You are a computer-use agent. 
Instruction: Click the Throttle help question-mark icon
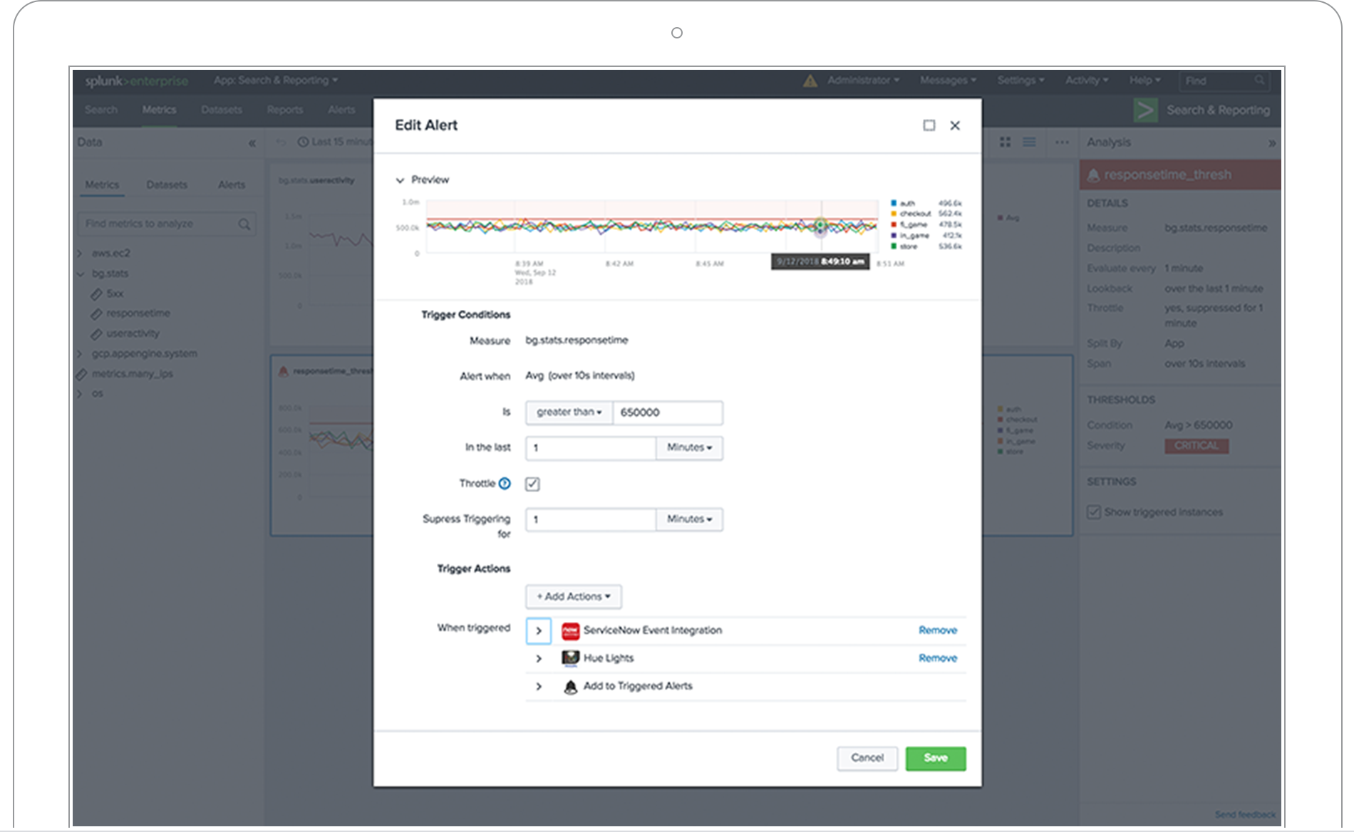505,484
